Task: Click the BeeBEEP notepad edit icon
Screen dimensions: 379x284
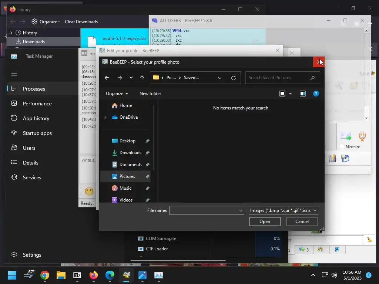Action: (x=332, y=158)
